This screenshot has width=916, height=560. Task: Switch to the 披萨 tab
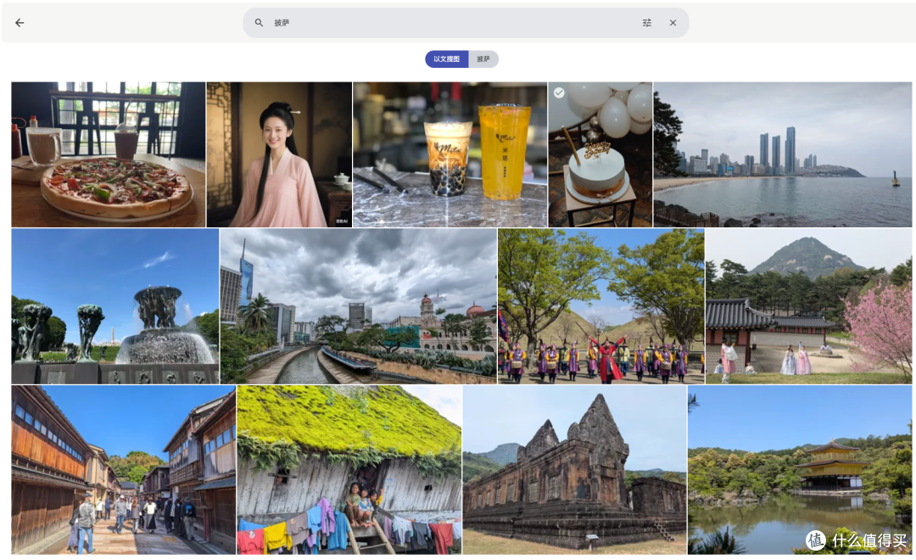click(x=483, y=59)
